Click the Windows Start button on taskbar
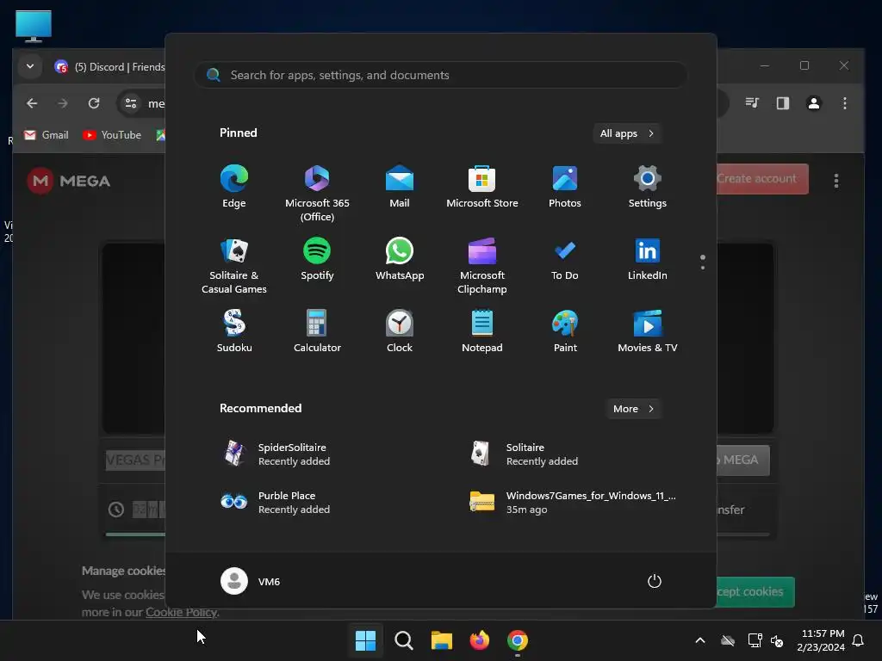Image resolution: width=882 pixels, height=661 pixels. (365, 640)
